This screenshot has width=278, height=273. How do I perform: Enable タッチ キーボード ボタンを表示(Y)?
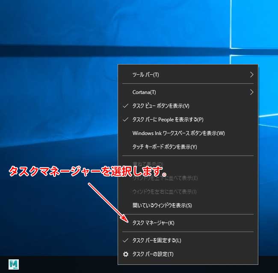(x=188, y=147)
